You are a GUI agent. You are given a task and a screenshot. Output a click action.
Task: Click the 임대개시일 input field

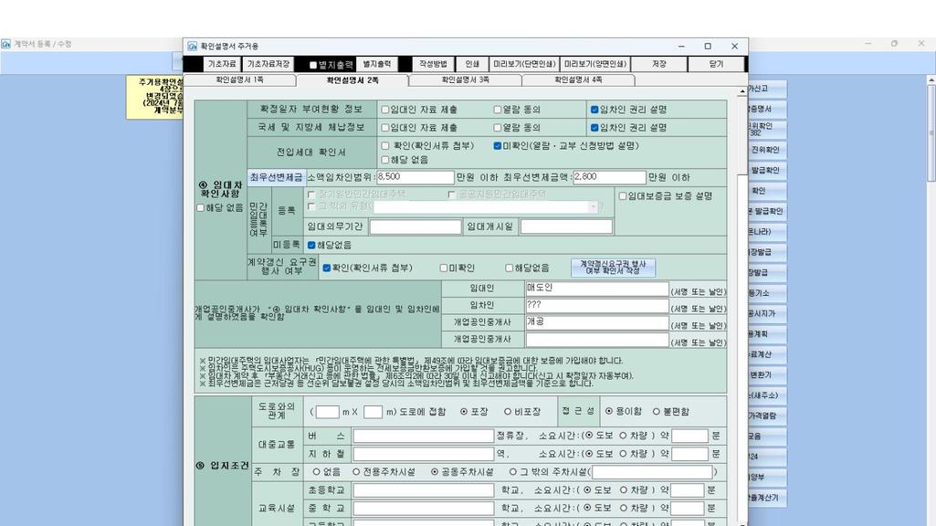566,226
